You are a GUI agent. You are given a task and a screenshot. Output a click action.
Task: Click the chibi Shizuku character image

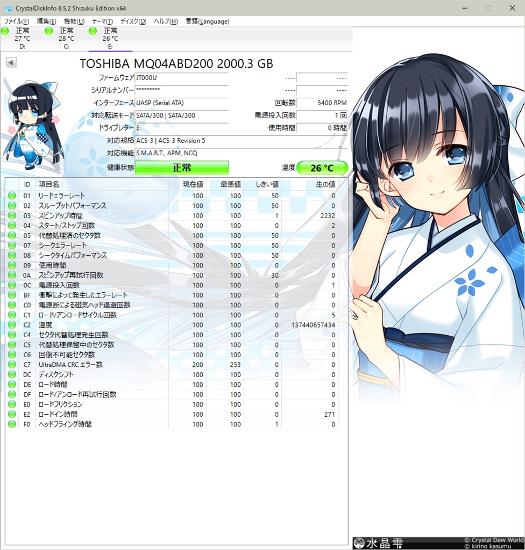click(33, 126)
